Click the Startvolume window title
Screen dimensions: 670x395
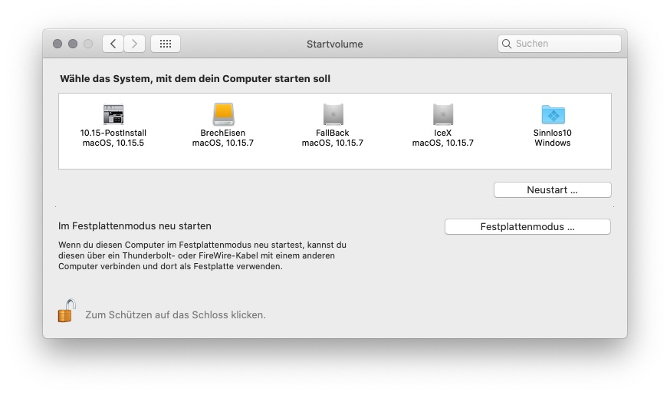tap(335, 44)
